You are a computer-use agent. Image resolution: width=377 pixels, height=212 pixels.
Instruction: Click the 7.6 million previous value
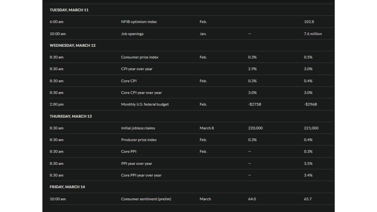313,33
